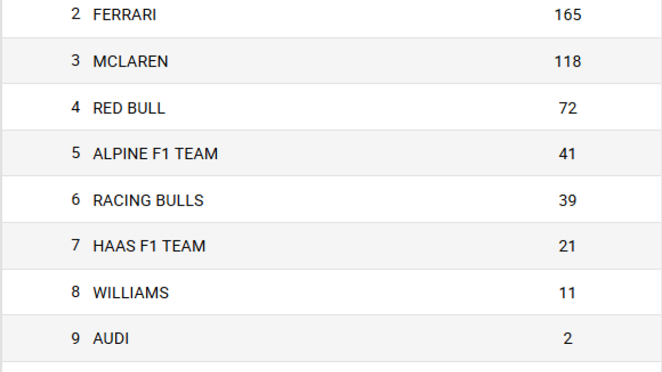Image resolution: width=662 pixels, height=372 pixels.
Task: Click position number 7 beside Haas
Action: click(76, 246)
